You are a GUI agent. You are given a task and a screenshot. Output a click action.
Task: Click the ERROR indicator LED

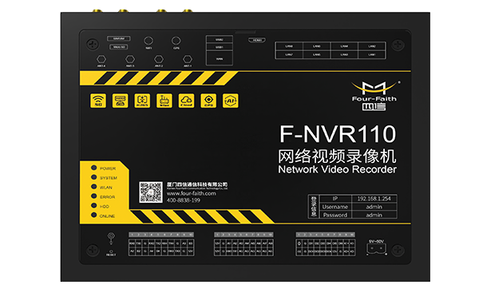[93, 196]
